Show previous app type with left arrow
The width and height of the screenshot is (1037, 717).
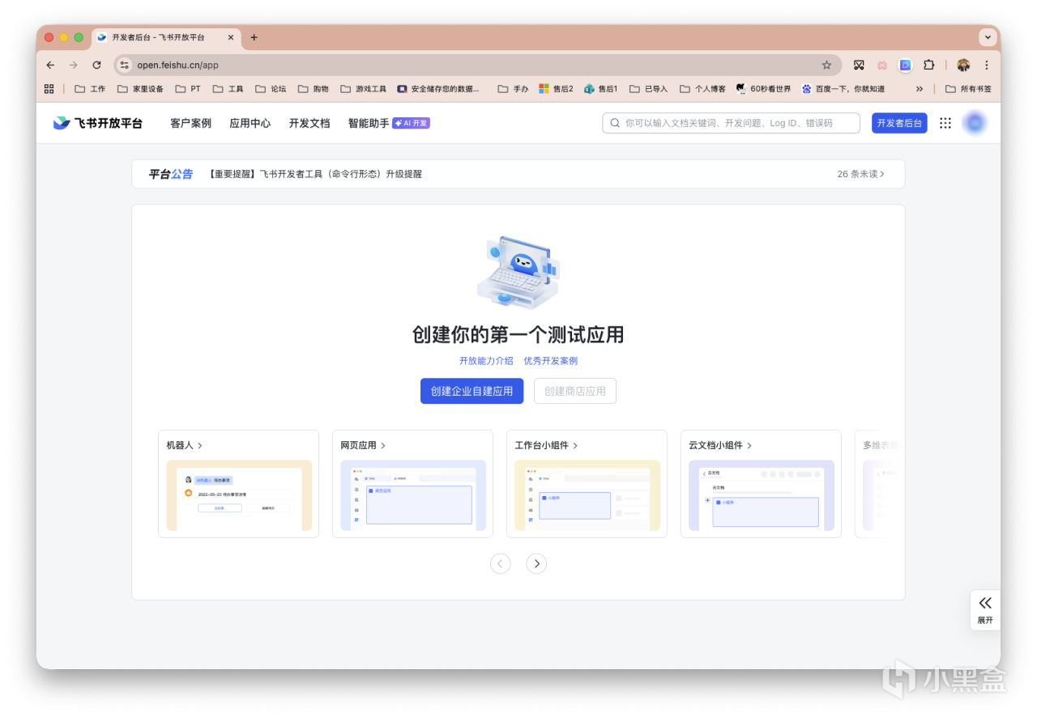pyautogui.click(x=501, y=564)
